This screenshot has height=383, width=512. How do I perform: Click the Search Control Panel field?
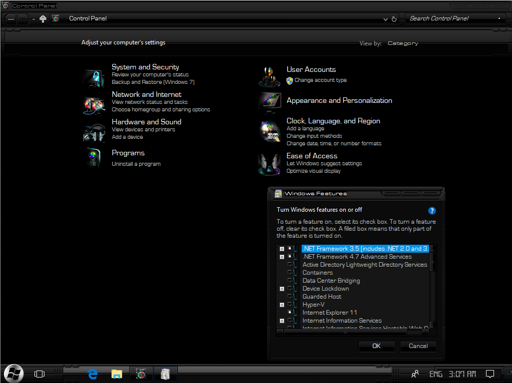coord(455,18)
